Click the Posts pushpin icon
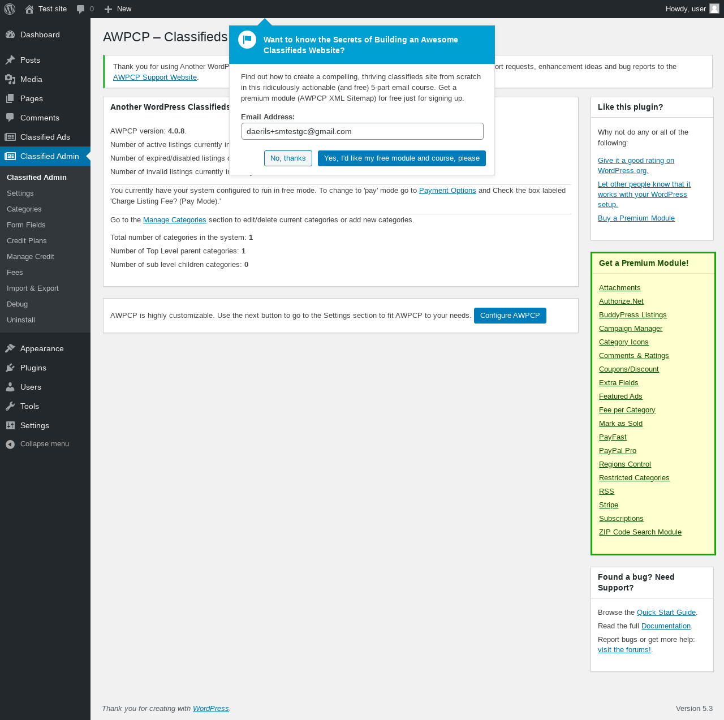 pyautogui.click(x=10, y=60)
